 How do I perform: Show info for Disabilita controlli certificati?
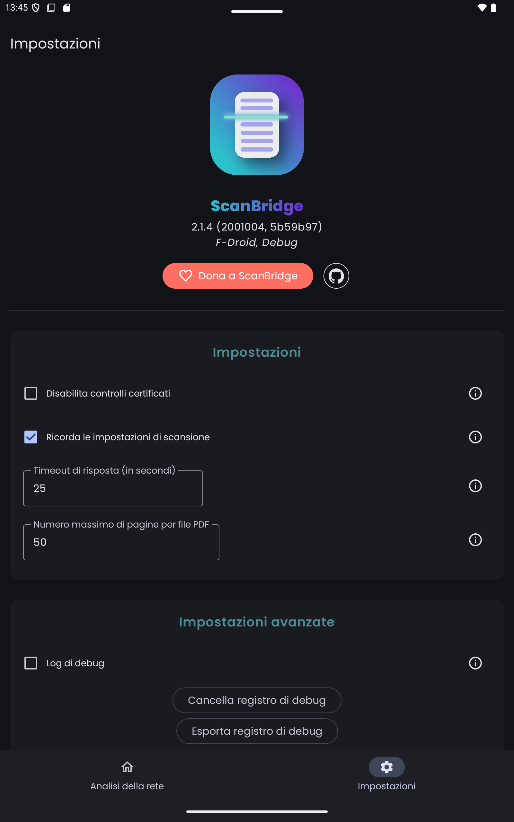tap(475, 393)
